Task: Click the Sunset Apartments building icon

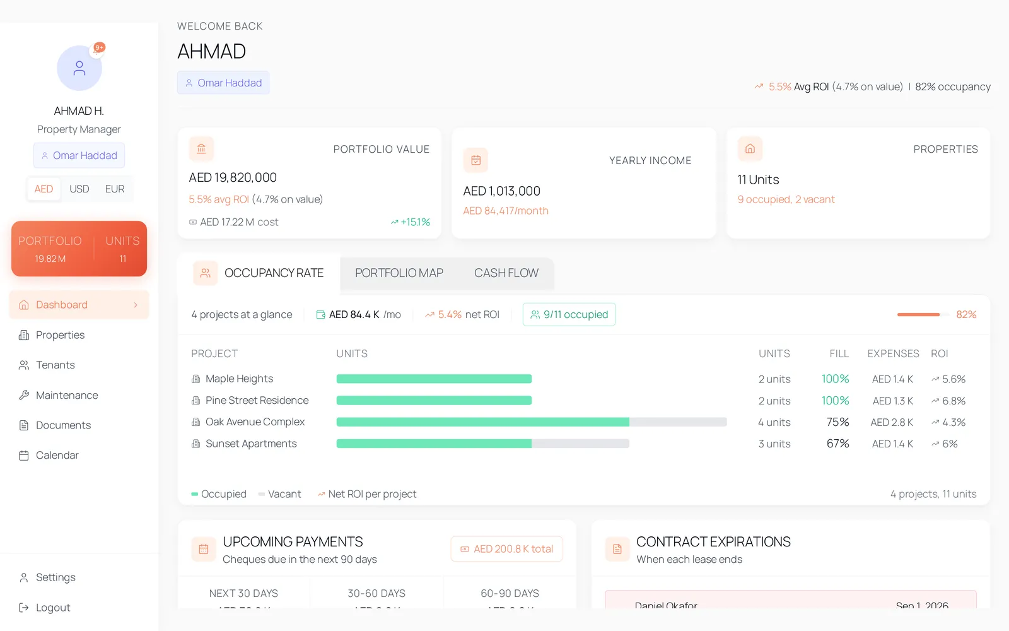Action: 195,444
